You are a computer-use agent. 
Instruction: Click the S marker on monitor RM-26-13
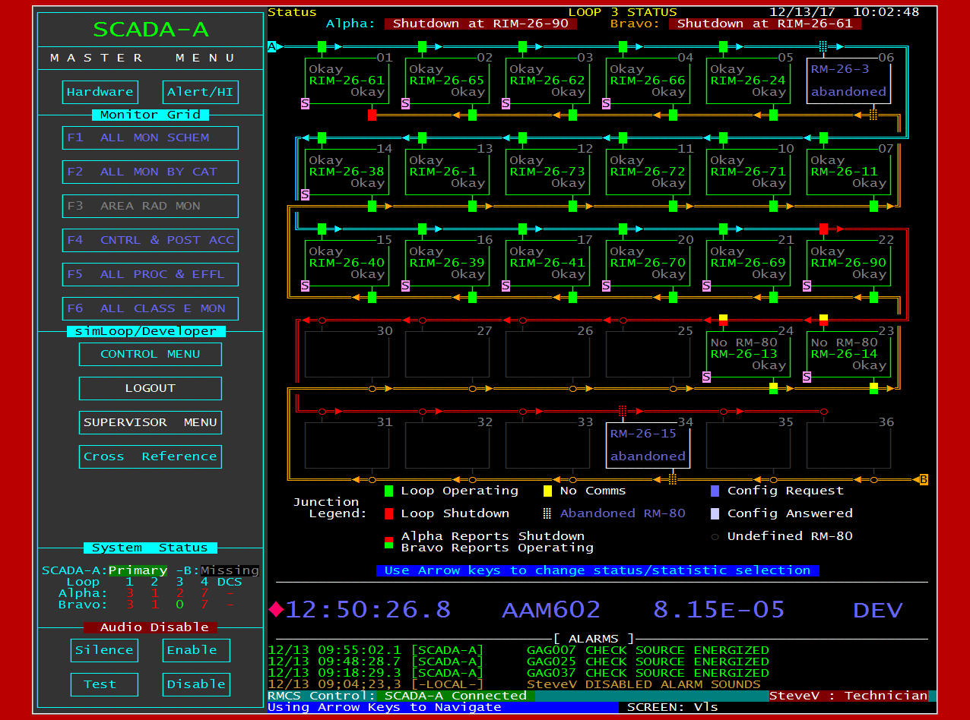pyautogui.click(x=707, y=377)
